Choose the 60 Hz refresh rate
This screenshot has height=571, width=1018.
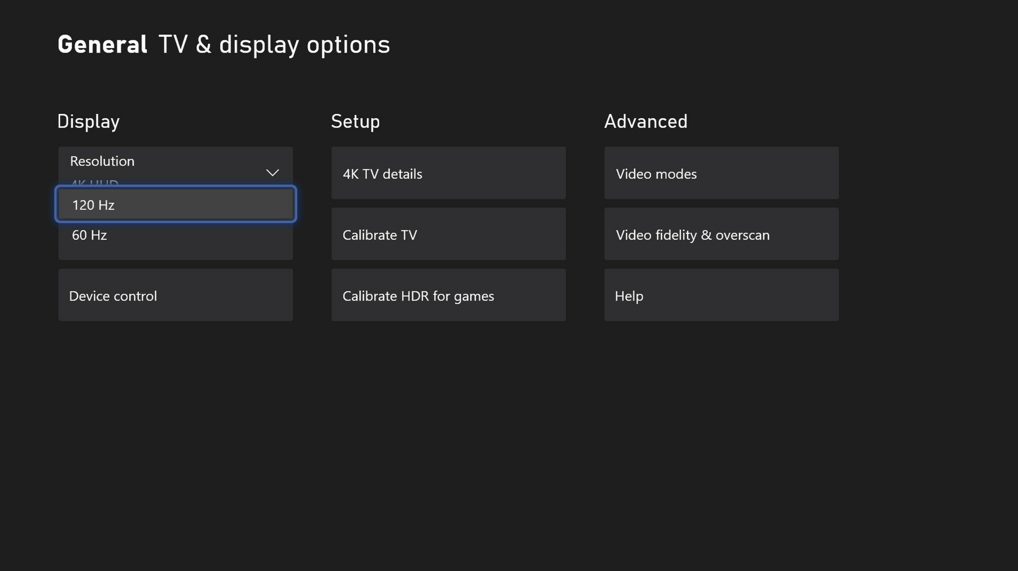[175, 235]
